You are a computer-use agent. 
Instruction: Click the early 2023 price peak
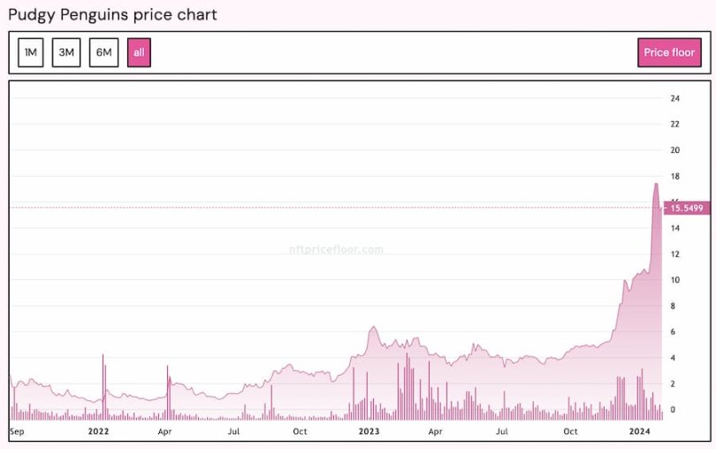tap(373, 328)
